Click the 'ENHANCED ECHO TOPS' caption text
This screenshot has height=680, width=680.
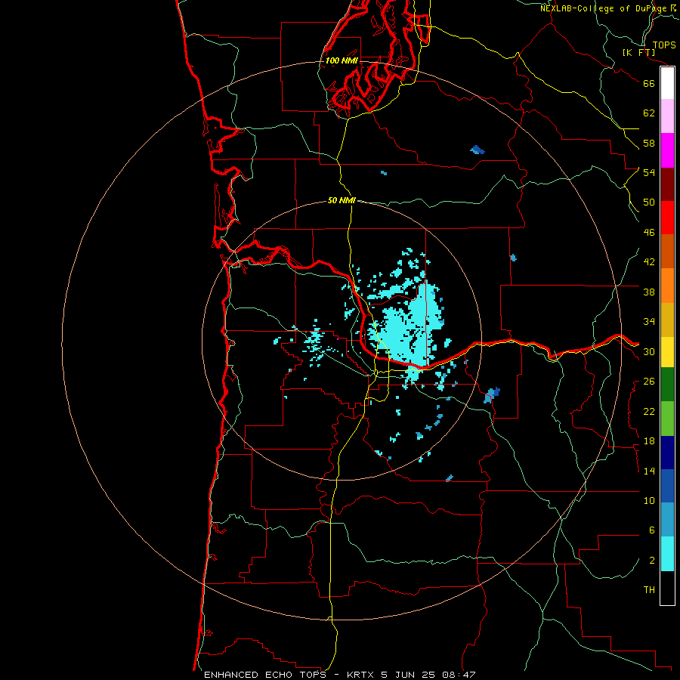pos(265,675)
